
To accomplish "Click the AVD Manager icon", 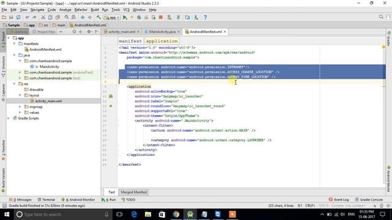I will click(x=170, y=17).
